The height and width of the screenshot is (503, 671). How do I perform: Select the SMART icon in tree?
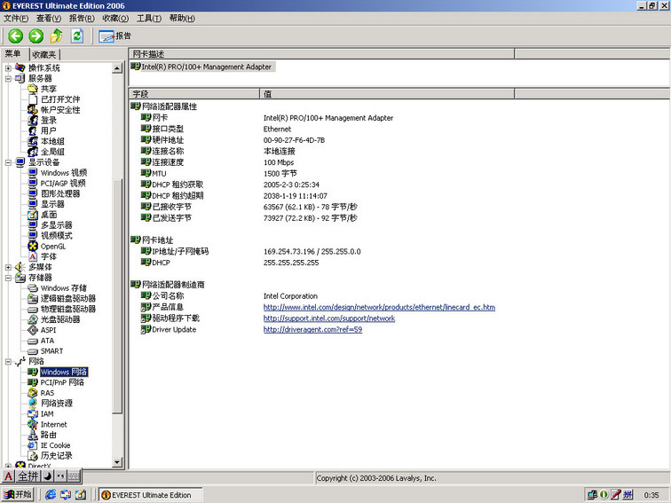[33, 351]
